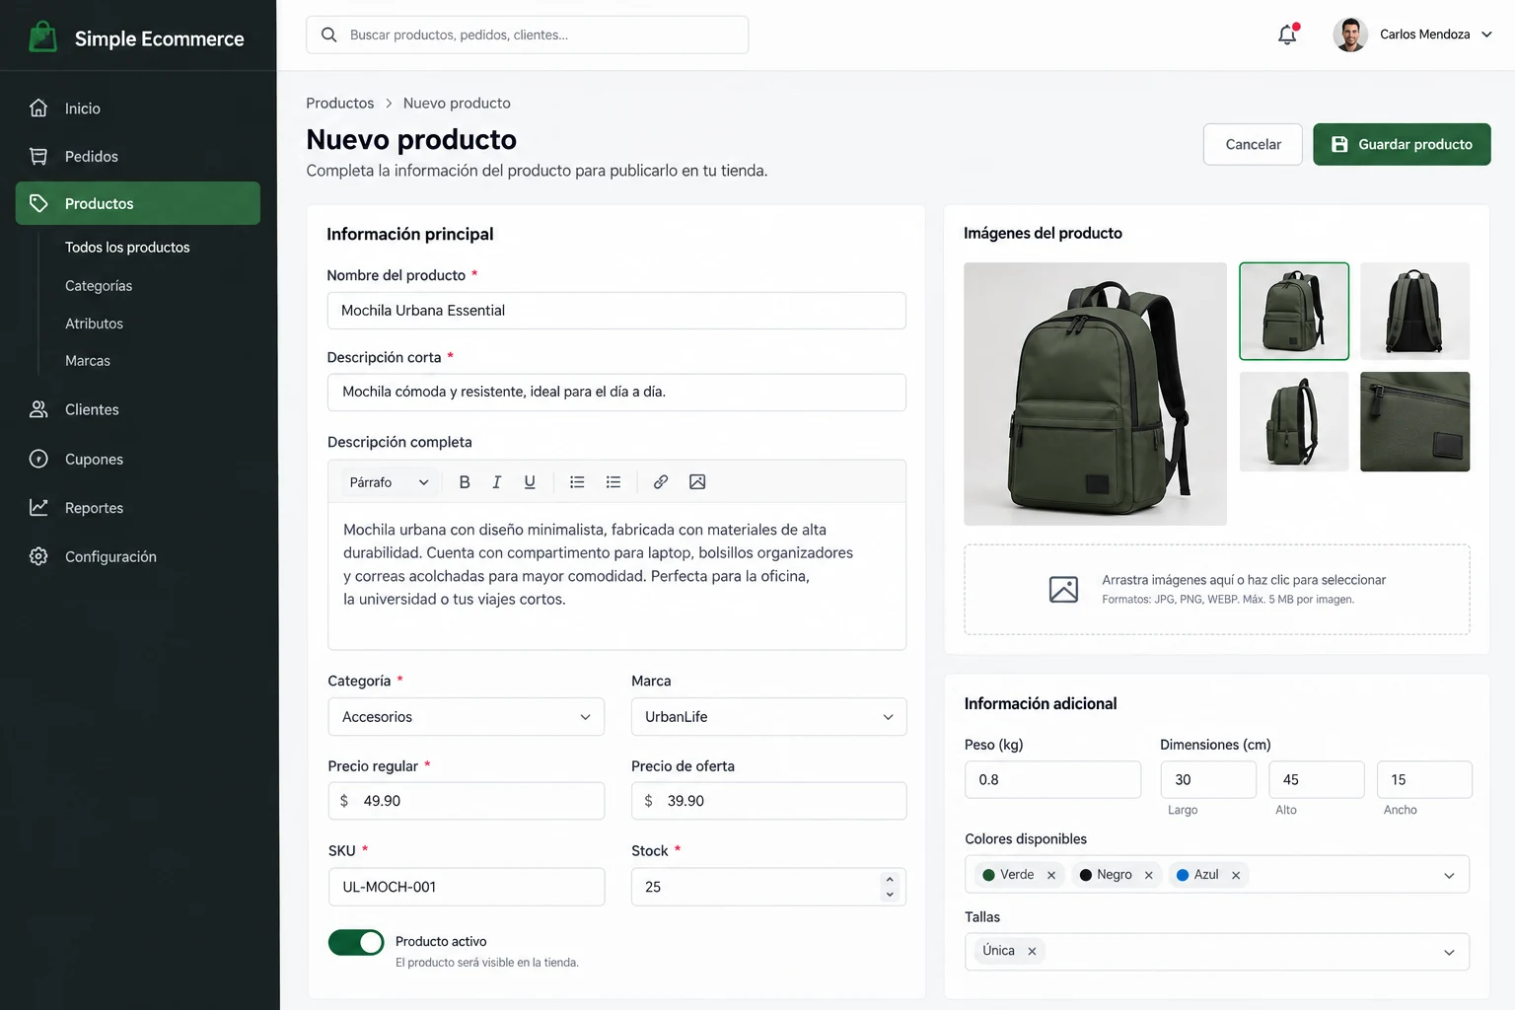
Task: Apply italic formatting in description editor
Action: coord(497,482)
